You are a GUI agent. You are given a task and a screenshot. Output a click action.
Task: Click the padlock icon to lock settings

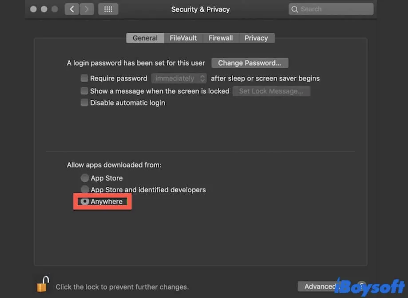tap(43, 284)
